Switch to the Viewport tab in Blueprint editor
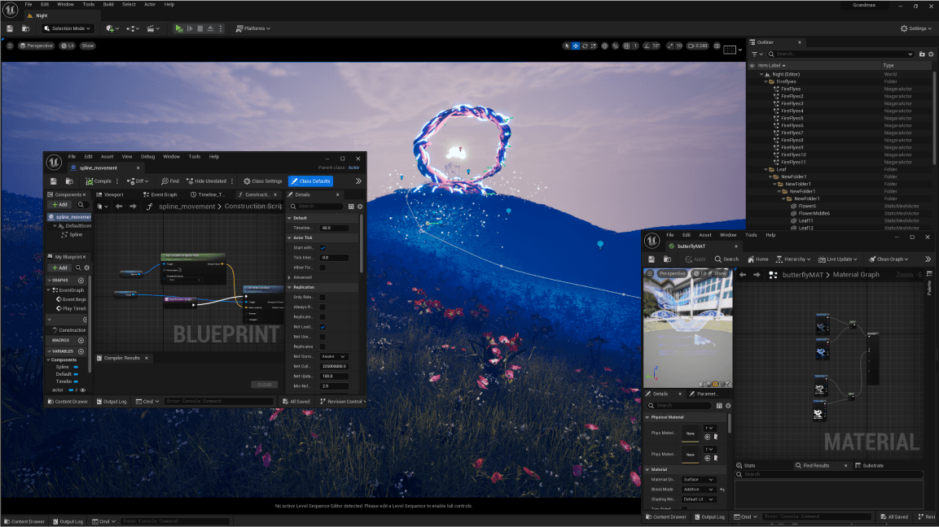 [x=110, y=194]
